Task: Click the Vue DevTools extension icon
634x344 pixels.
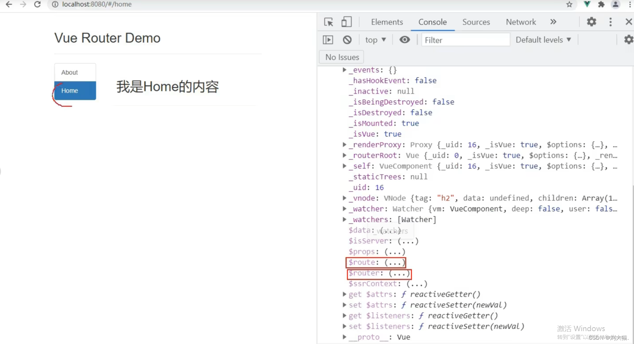Action: [587, 5]
